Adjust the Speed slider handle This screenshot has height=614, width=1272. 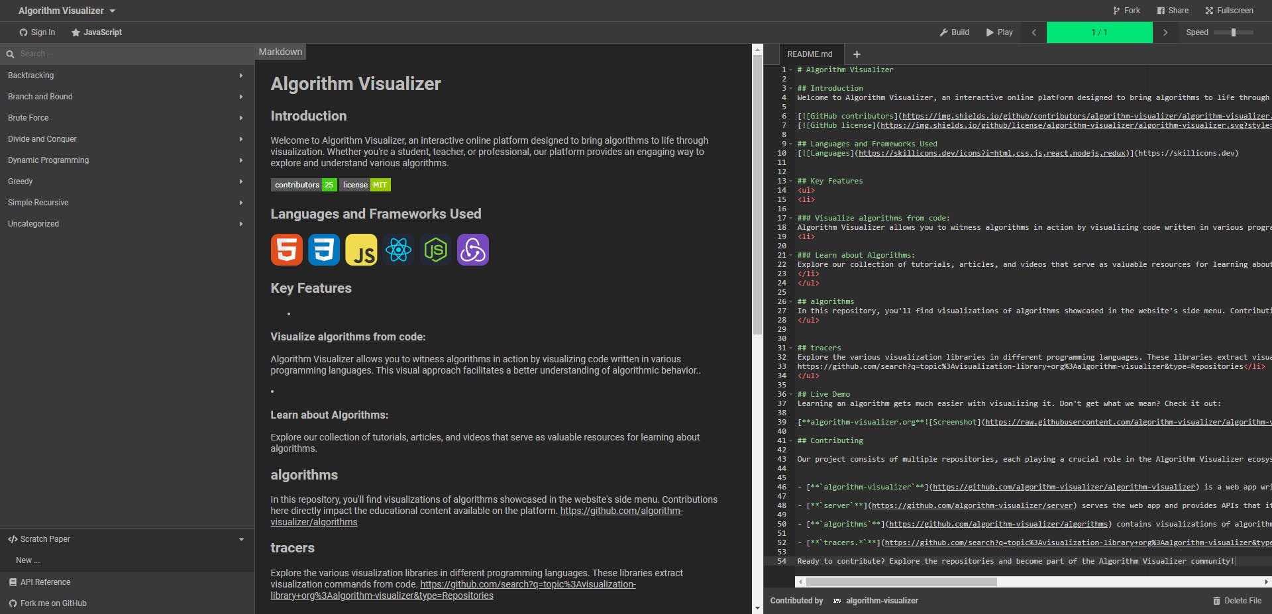tap(1233, 32)
